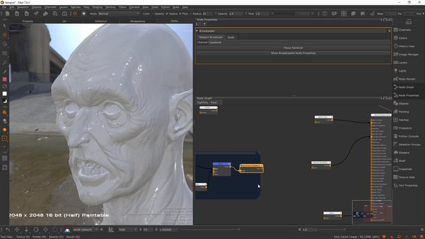Select the Node tab in Broadcaster properties

[x=230, y=37]
